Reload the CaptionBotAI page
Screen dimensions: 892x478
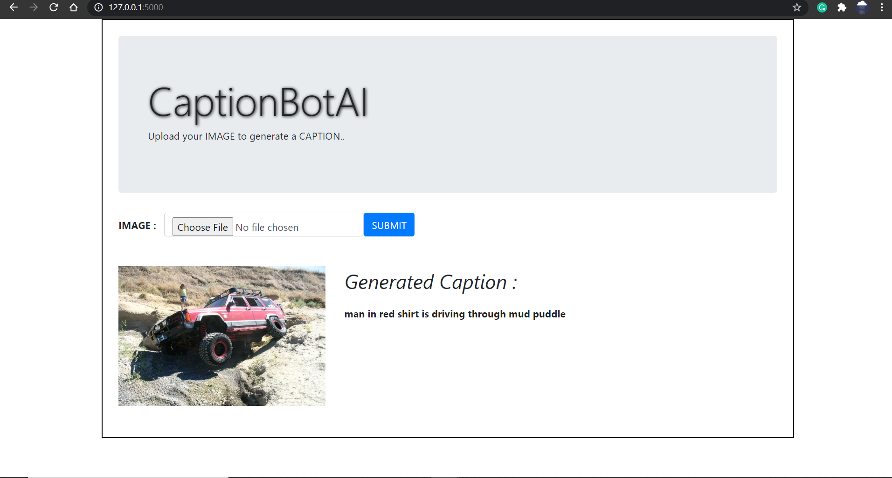click(53, 7)
